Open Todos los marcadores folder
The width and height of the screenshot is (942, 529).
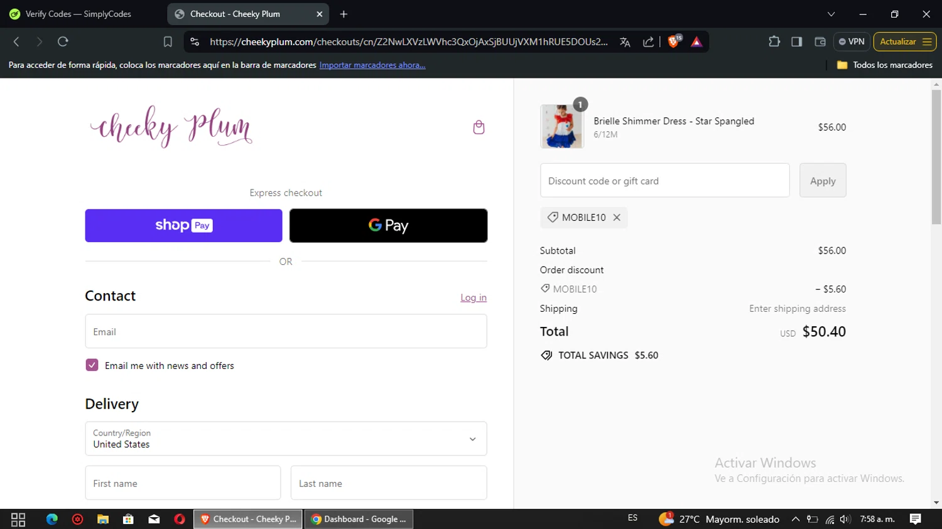(884, 65)
